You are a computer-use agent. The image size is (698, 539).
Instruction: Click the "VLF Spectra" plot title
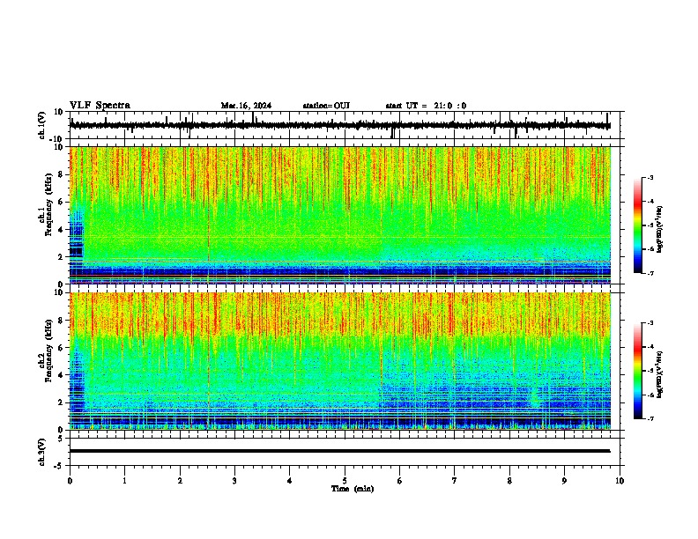(100, 106)
